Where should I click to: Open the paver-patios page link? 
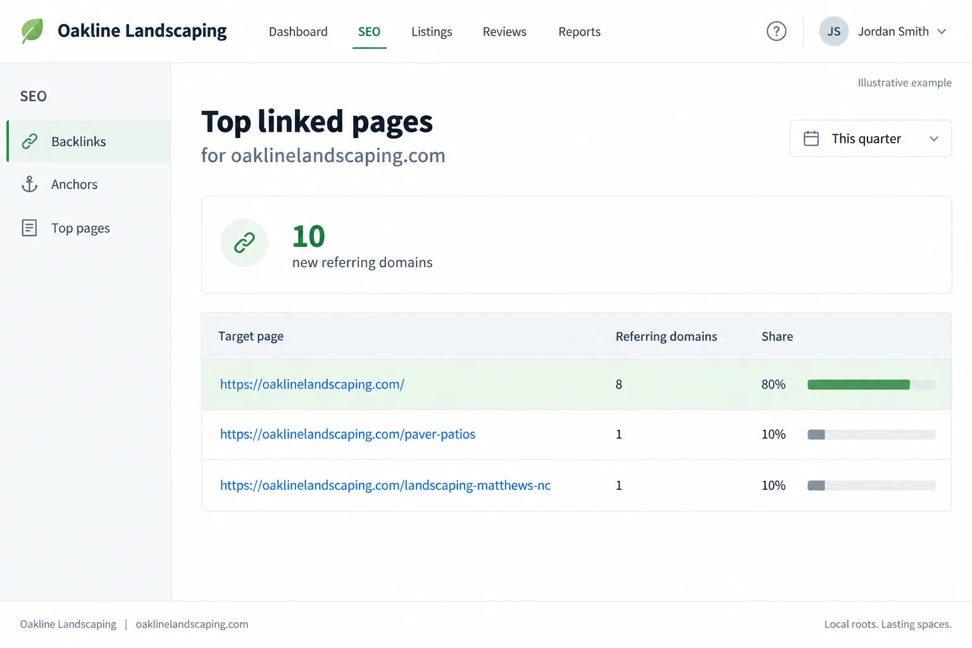(347, 434)
